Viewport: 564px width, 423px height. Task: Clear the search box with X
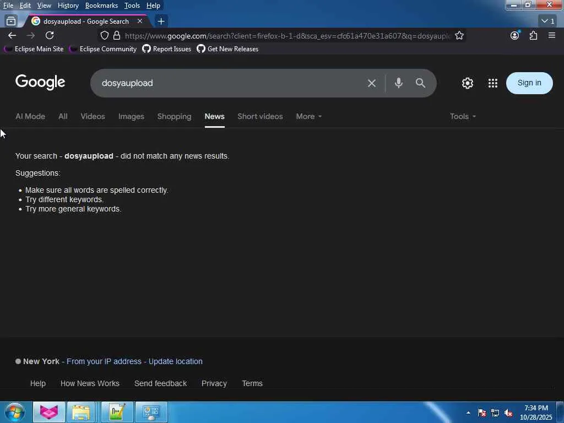372,84
